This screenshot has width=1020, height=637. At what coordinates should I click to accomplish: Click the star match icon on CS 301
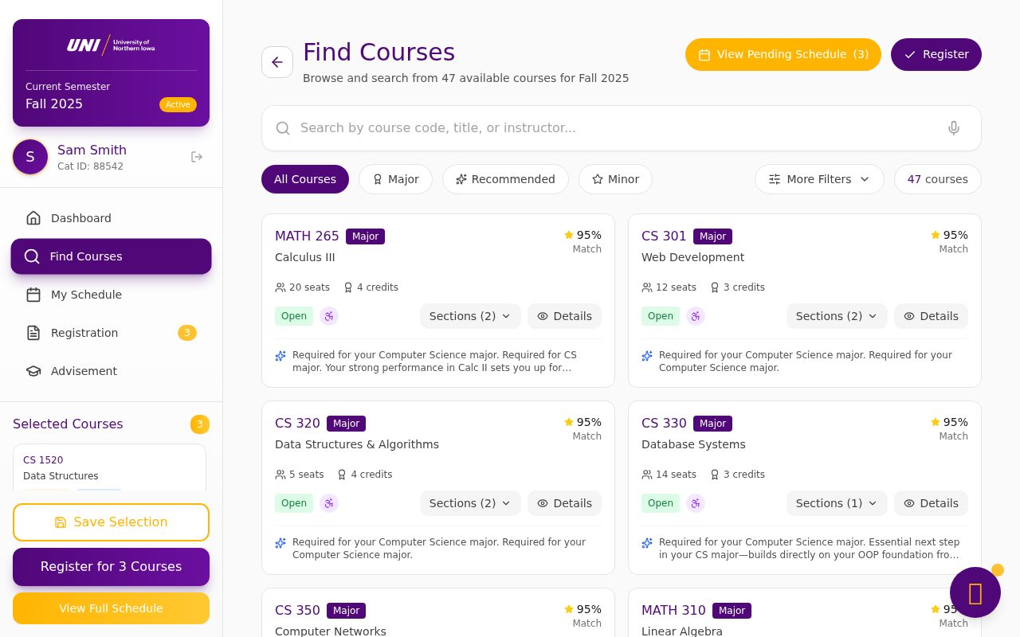936,235
